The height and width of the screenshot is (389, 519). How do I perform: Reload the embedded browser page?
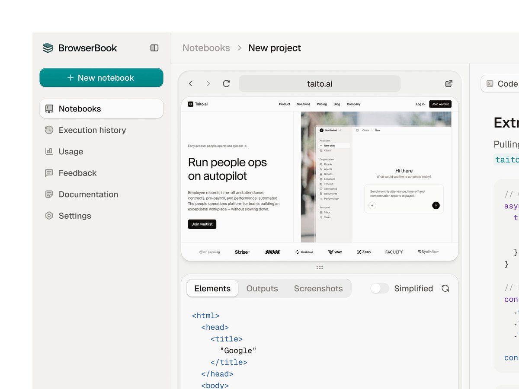tap(226, 83)
